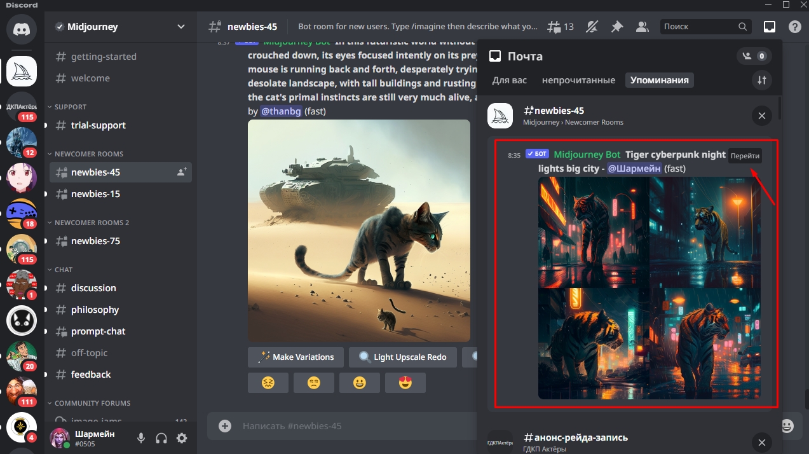Open the server showing badge 1

22,285
